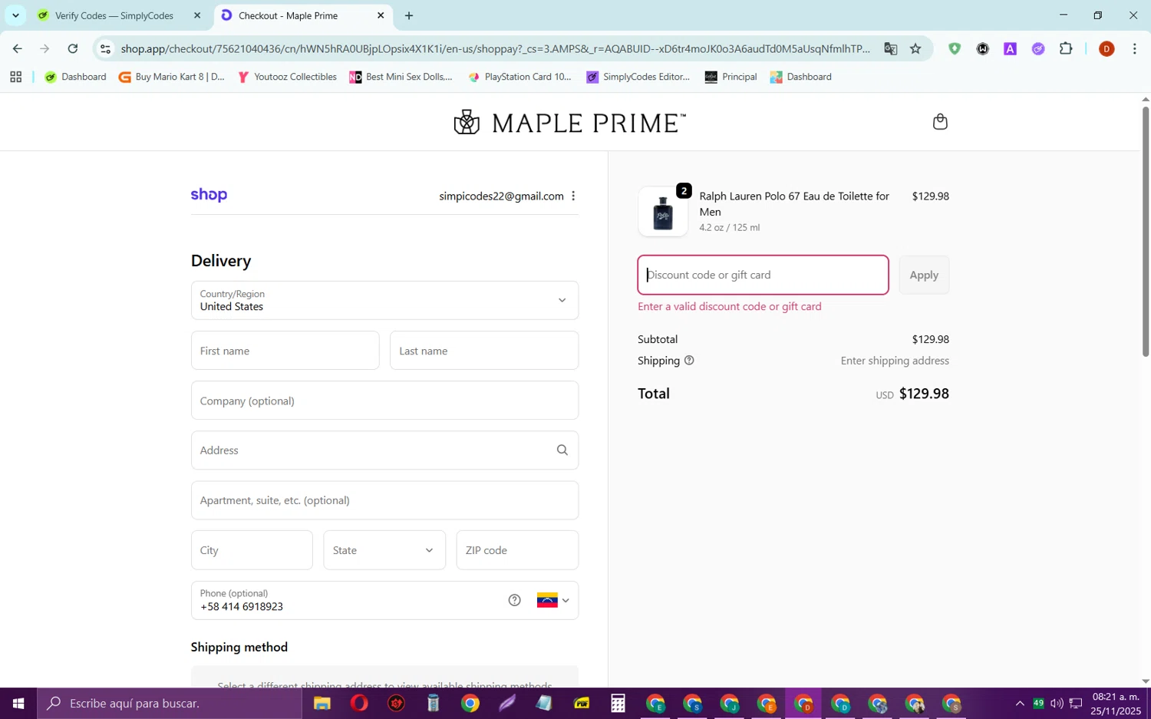Click simpicodes22@gmail.com email text

pyautogui.click(x=501, y=196)
